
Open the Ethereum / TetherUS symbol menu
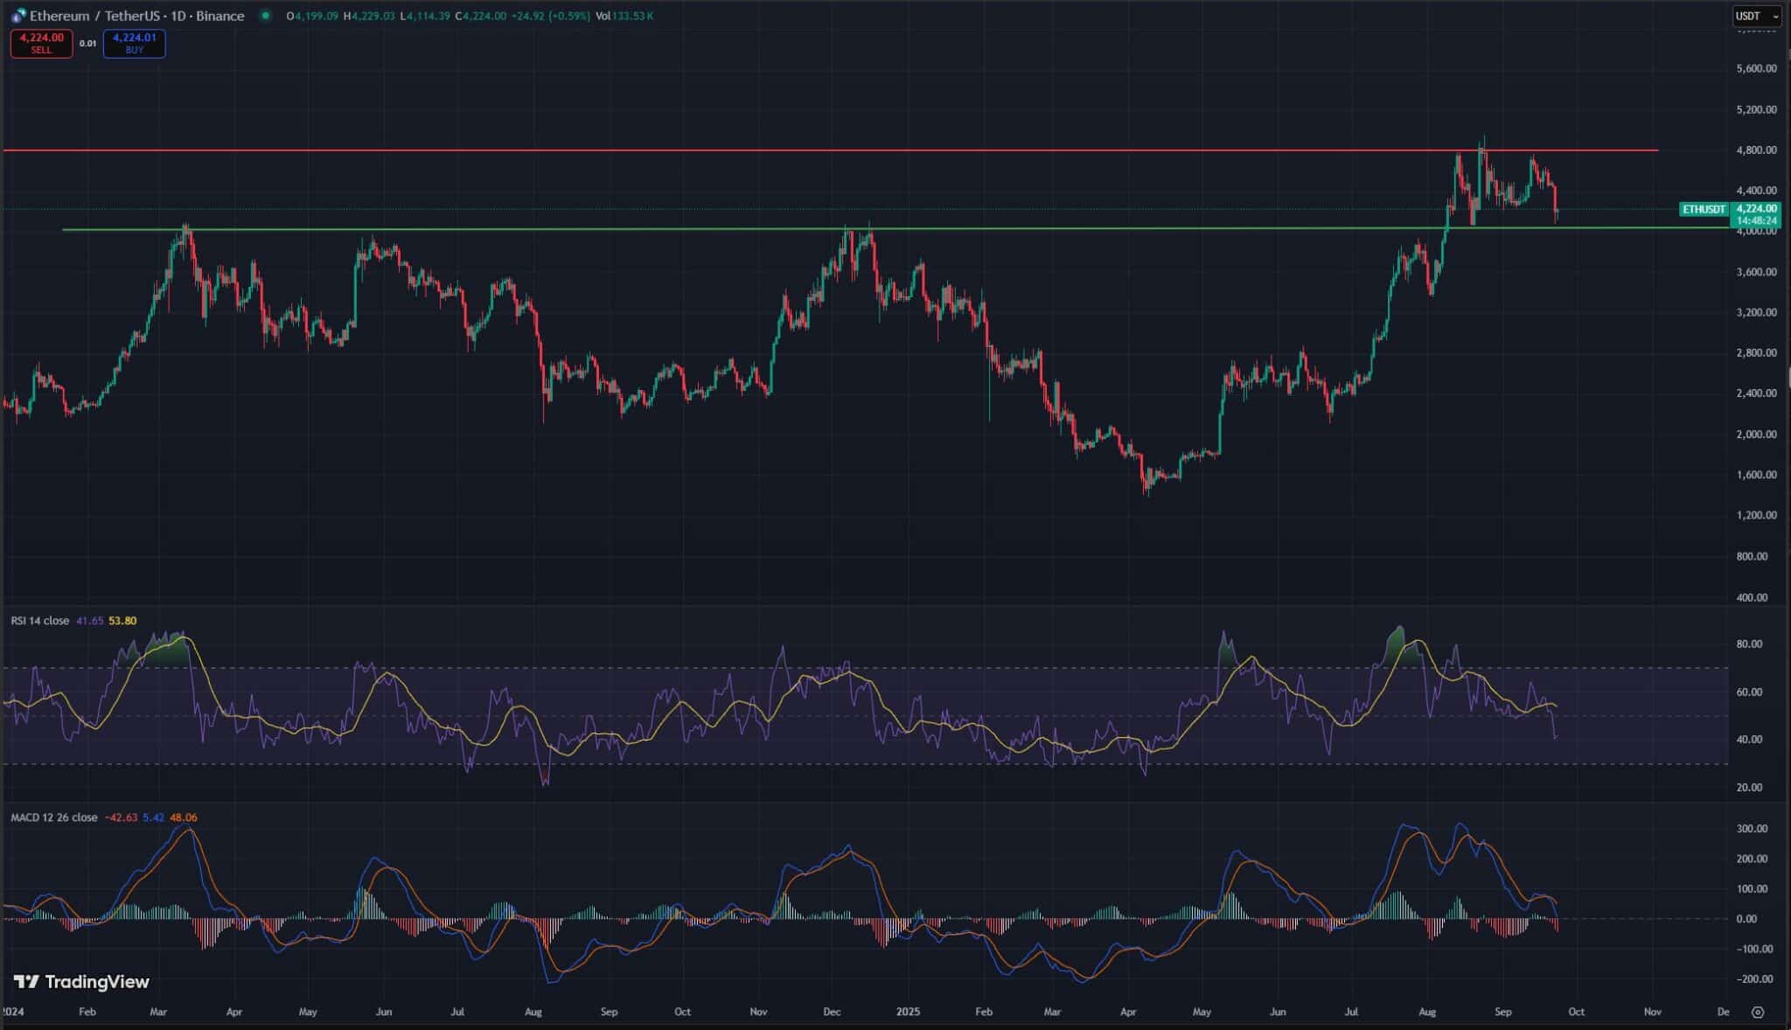pyautogui.click(x=96, y=16)
